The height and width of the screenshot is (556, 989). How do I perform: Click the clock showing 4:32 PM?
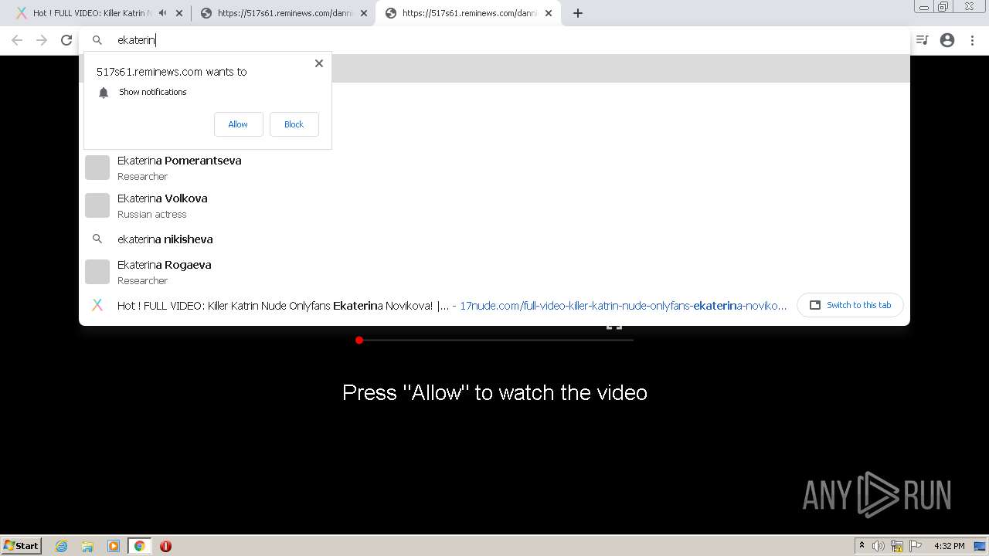pos(949,546)
